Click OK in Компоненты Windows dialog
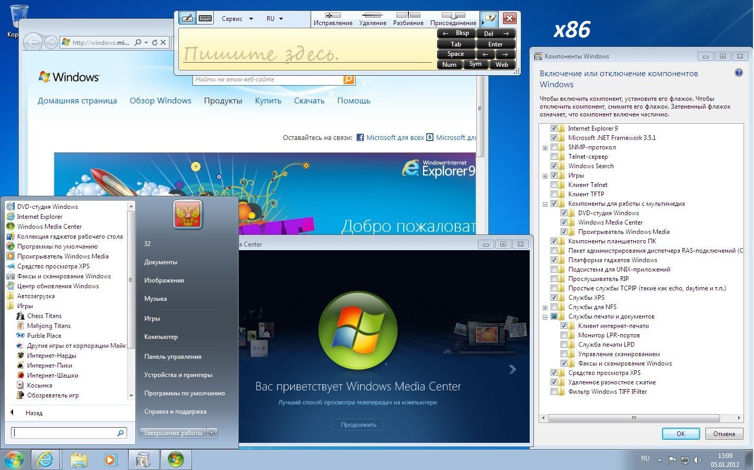Viewport: 754px width, 470px height. (x=681, y=433)
